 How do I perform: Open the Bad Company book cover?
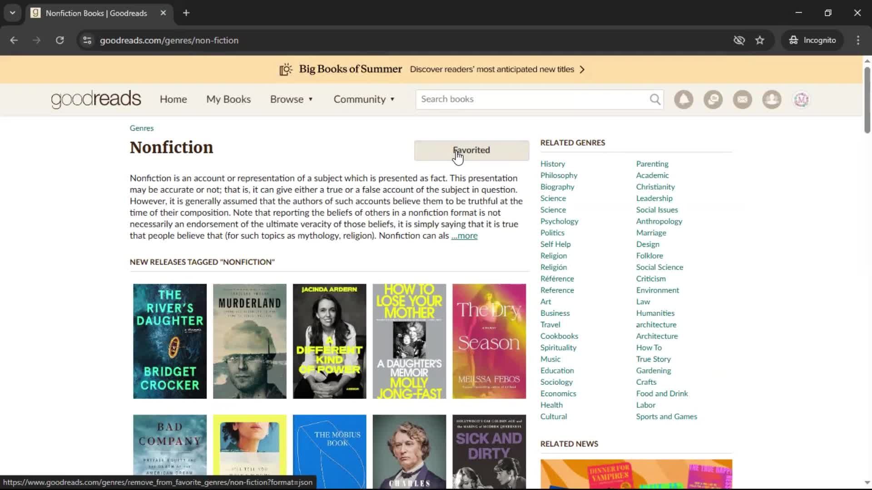[x=170, y=452]
